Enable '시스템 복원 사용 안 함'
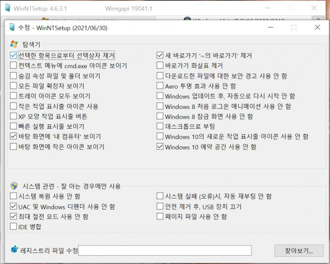330x264 pixels. [13, 196]
